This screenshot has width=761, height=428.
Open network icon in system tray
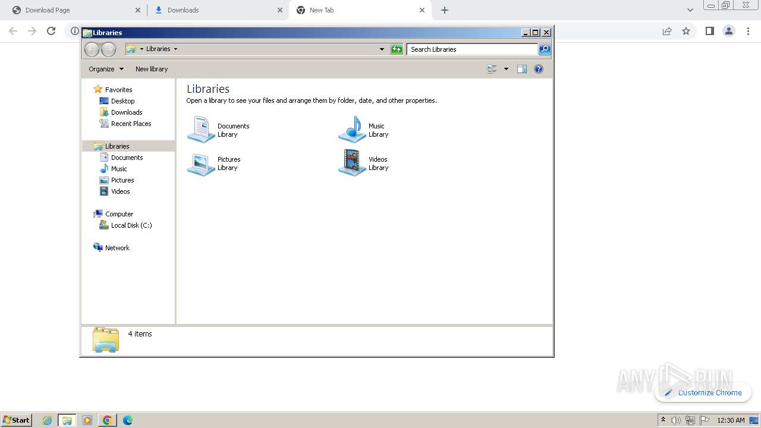pos(690,420)
